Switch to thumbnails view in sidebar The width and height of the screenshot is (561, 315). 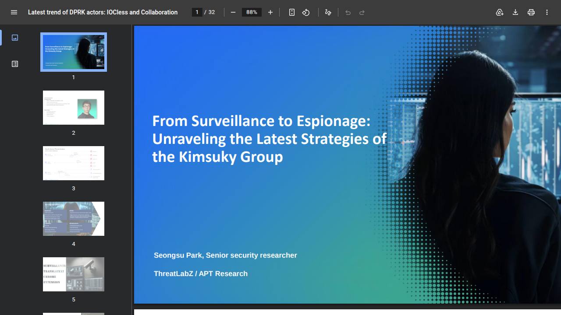point(15,38)
